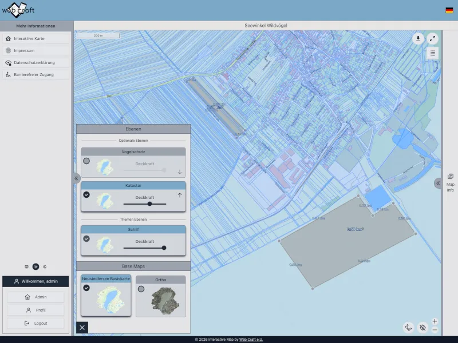Enter fullscreen map view
The image size is (458, 343).
[432, 39]
